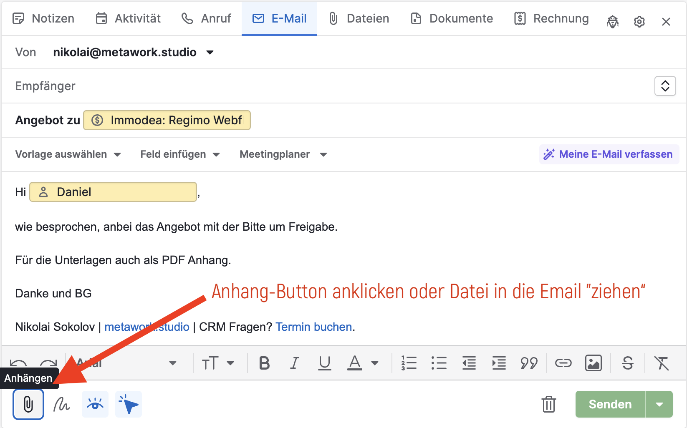Image resolution: width=687 pixels, height=428 pixels.
Task: Apply italic formatting to text
Action: click(x=294, y=363)
